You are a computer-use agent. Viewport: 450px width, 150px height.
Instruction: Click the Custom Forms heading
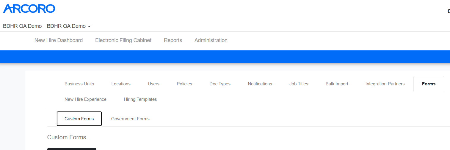[x=67, y=137]
